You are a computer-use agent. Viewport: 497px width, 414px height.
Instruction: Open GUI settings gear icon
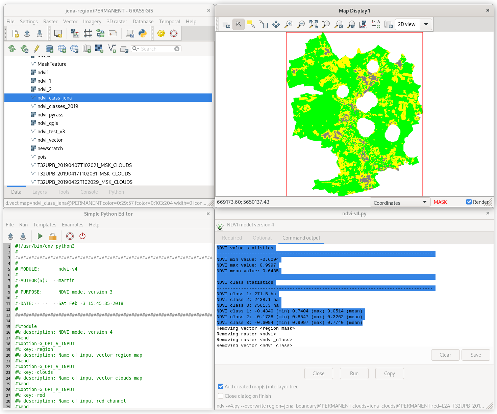(x=161, y=33)
